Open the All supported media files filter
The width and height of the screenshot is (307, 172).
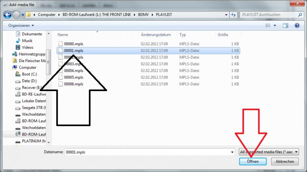(269, 152)
